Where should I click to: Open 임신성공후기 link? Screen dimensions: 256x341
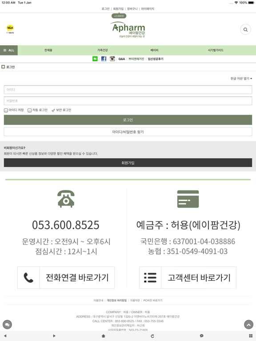pyautogui.click(x=156, y=59)
